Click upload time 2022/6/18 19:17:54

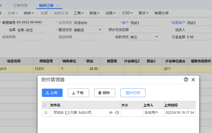click(x=180, y=112)
